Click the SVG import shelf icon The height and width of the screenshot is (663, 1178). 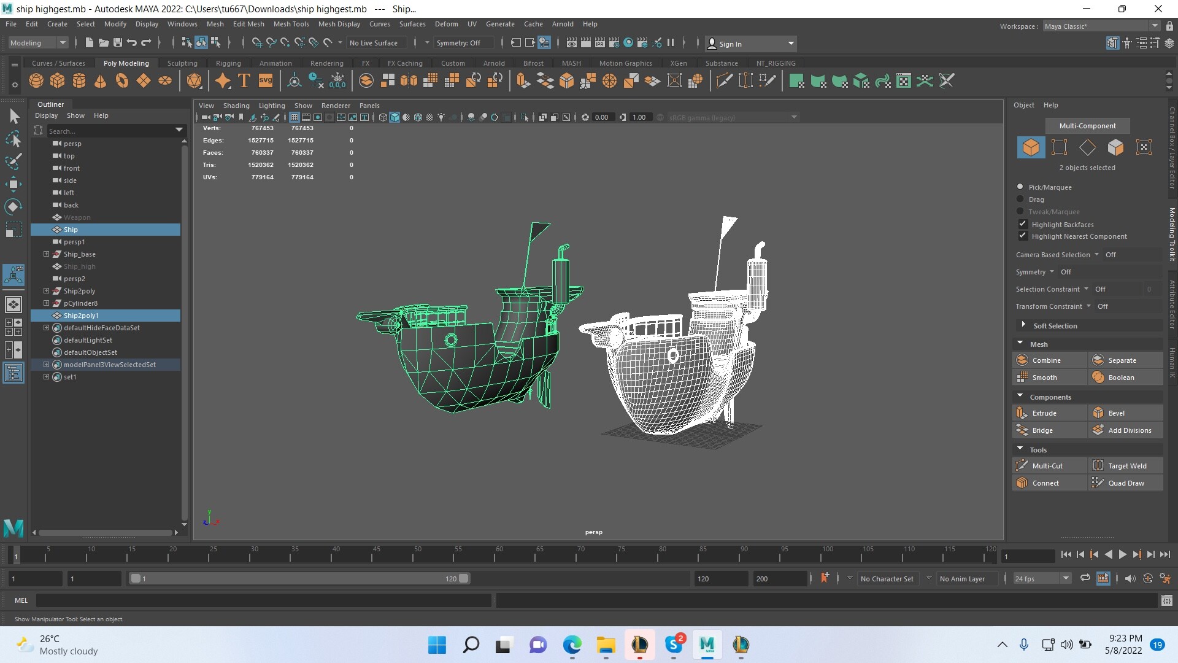click(266, 81)
